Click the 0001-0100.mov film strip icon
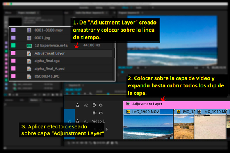Viewport: 230px width, 153px height. pyautogui.click(x=29, y=30)
